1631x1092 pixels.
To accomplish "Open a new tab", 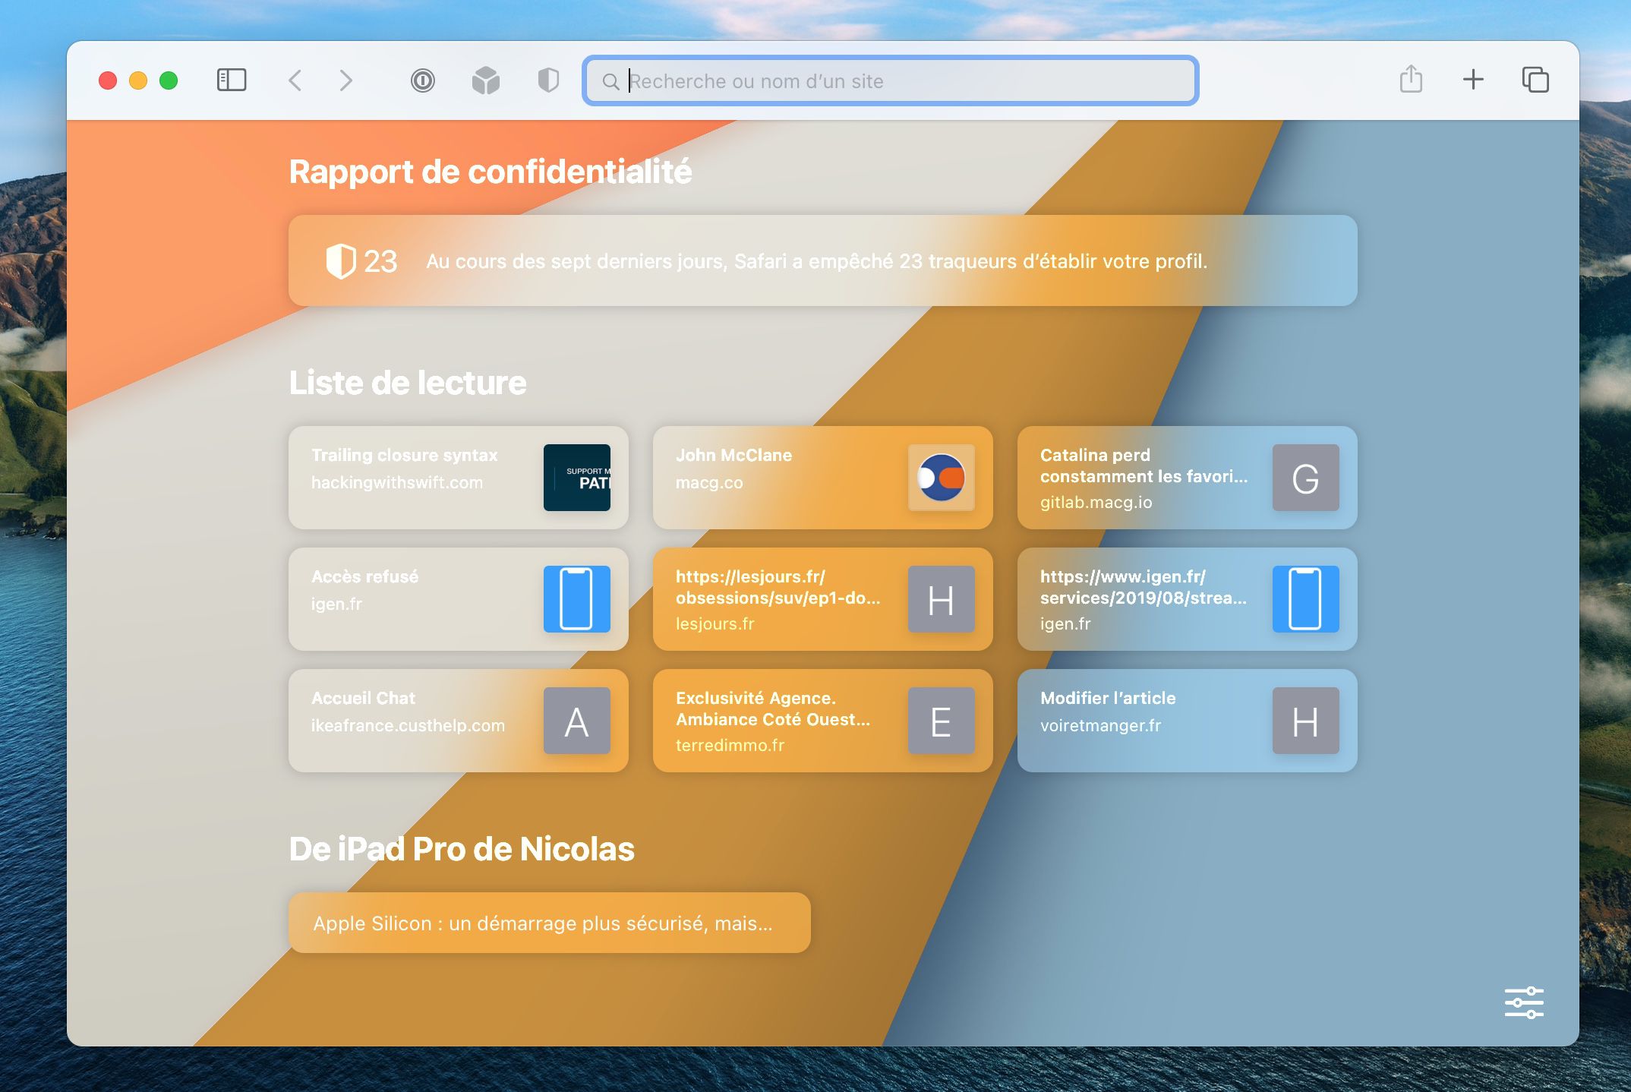I will [1473, 79].
